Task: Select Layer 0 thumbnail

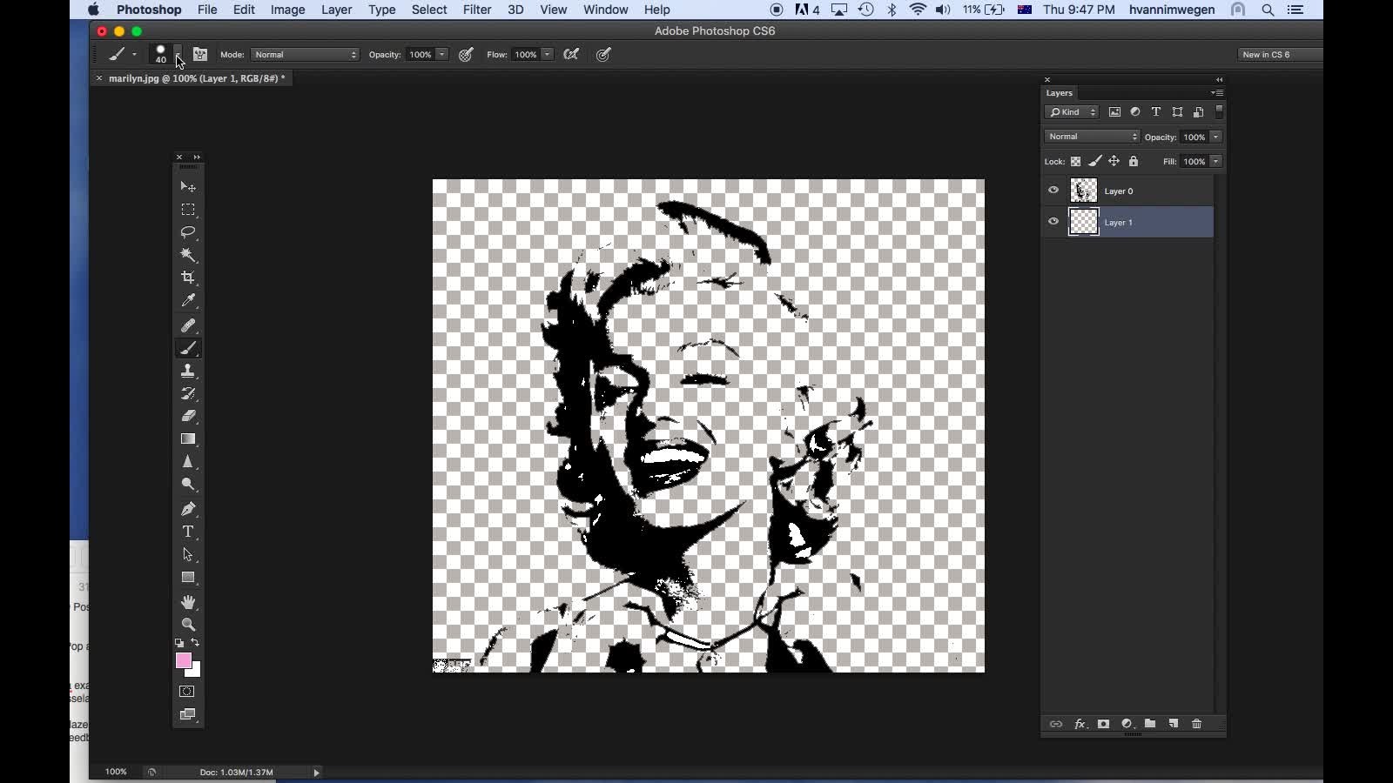Action: tap(1084, 191)
